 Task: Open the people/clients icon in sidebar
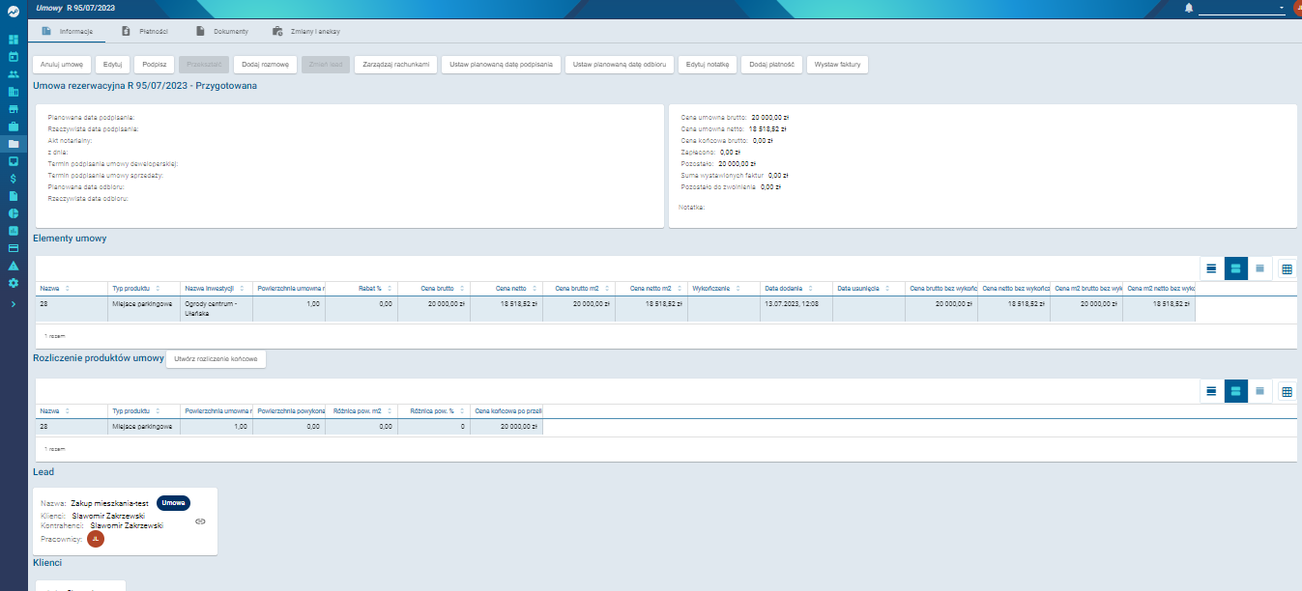[x=14, y=74]
